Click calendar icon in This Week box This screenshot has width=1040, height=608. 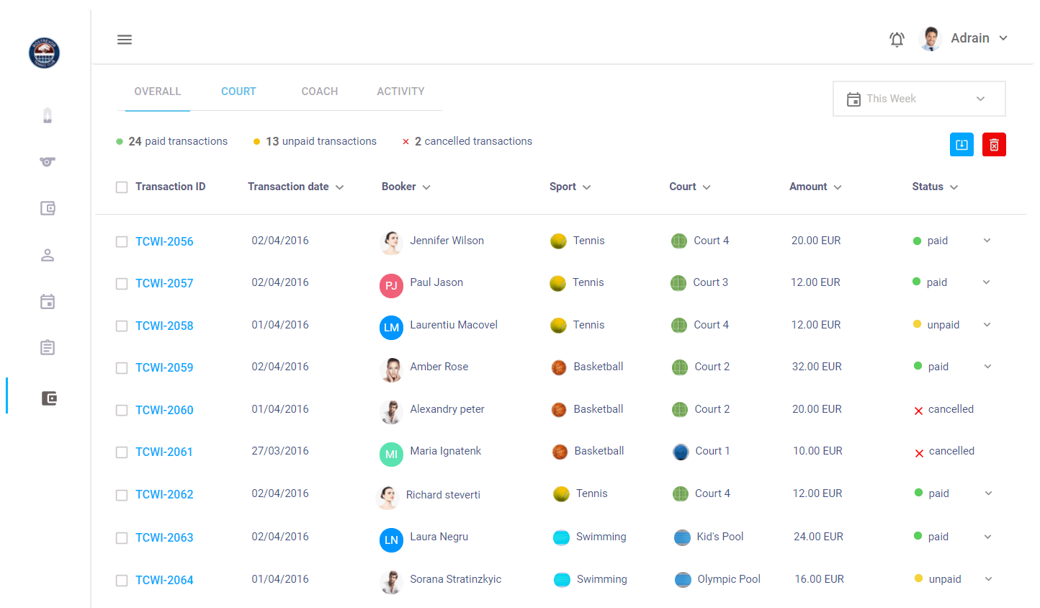click(853, 99)
